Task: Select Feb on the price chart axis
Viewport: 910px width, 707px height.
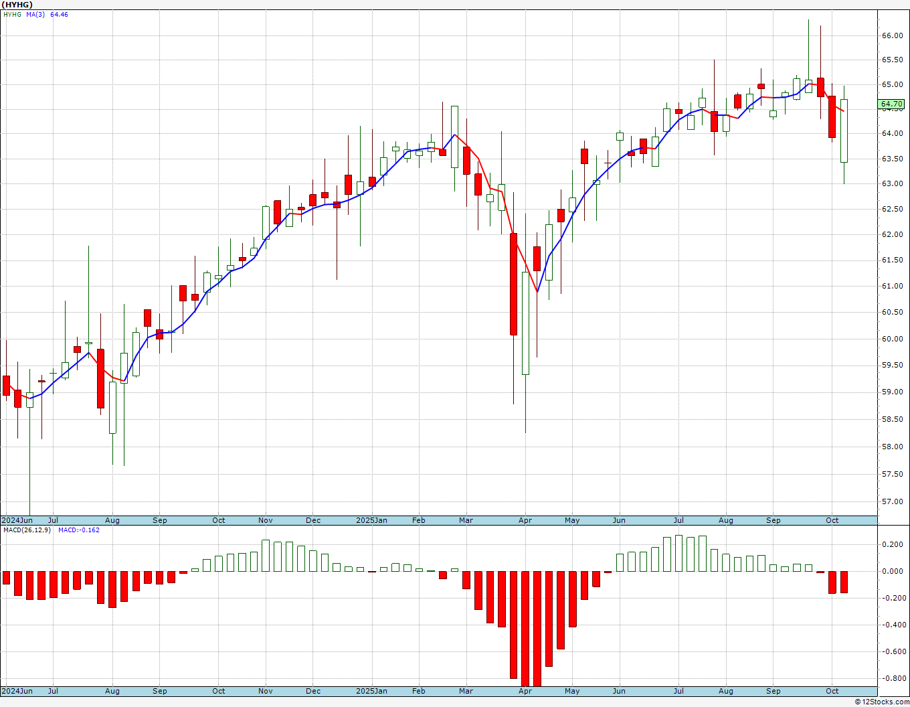Action: click(419, 520)
